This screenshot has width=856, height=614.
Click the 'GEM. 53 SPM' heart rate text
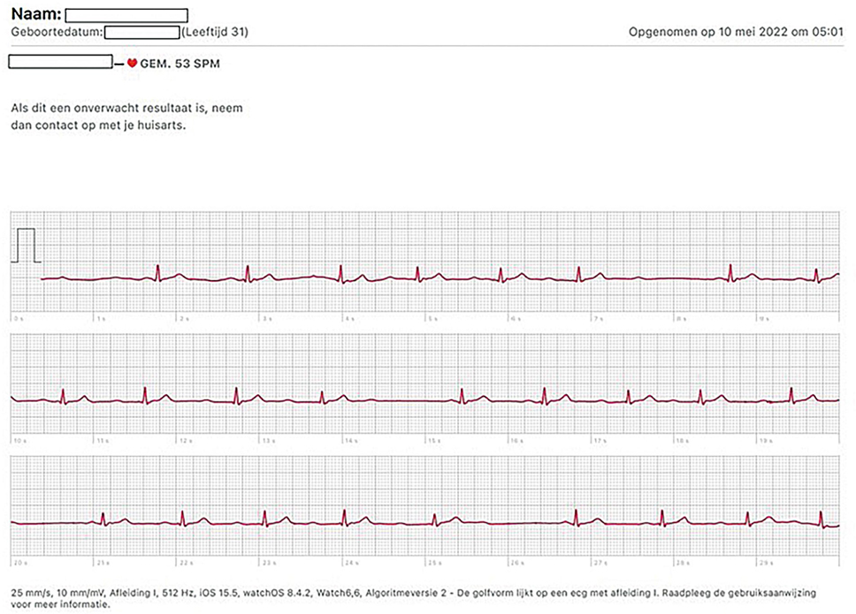click(180, 64)
